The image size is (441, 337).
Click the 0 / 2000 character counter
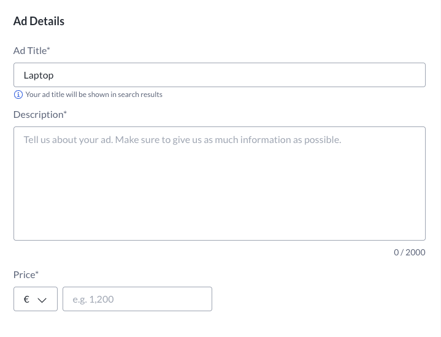click(409, 252)
